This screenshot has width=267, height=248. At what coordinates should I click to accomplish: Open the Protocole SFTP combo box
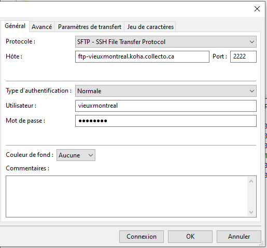166,42
